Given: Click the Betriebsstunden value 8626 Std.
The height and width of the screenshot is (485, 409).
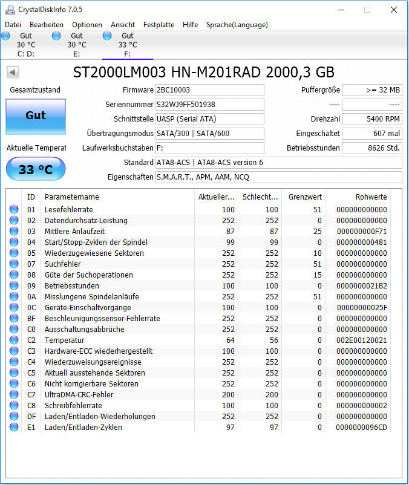Looking at the screenshot, I should click(x=372, y=148).
